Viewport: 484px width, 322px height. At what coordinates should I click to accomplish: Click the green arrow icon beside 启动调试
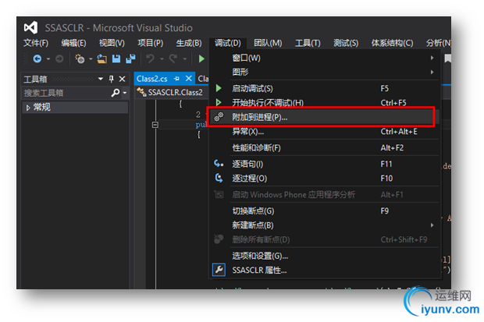(219, 89)
